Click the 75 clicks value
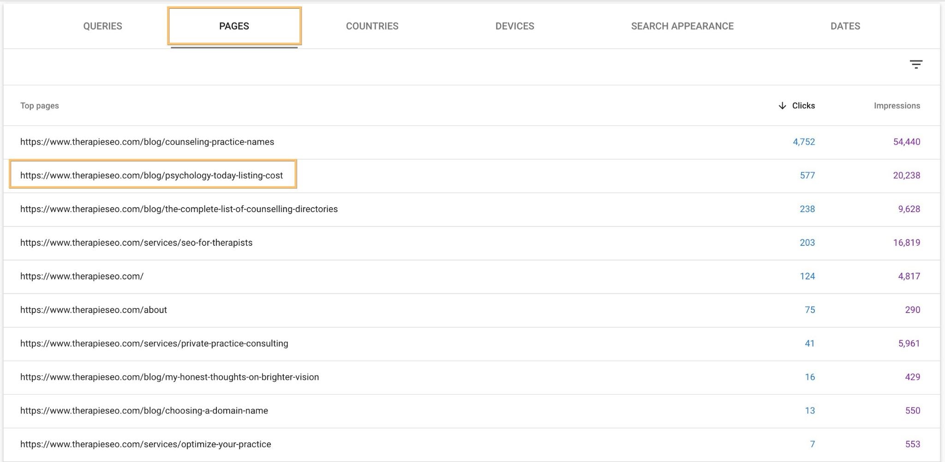 [810, 310]
